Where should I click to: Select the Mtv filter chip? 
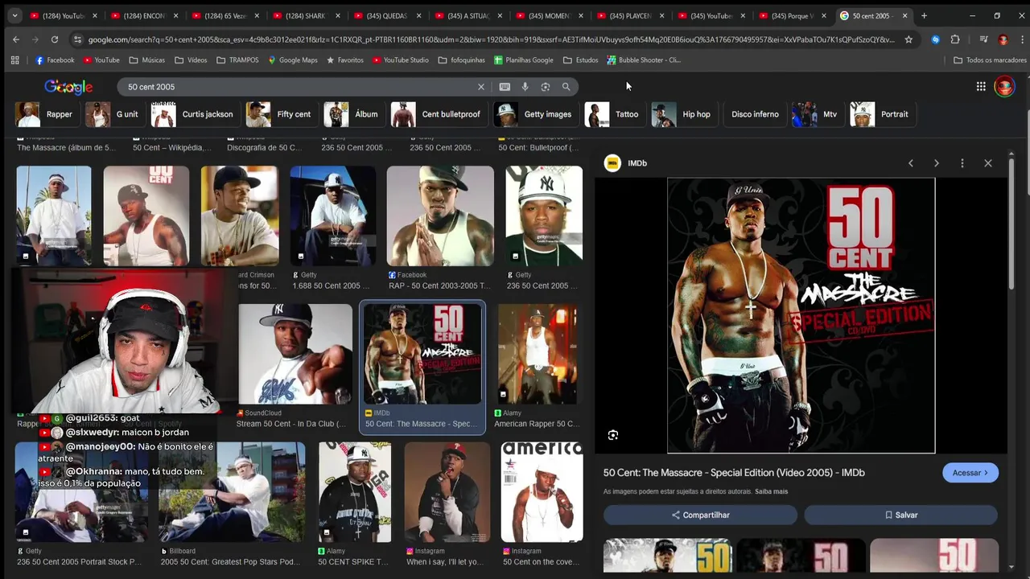818,114
